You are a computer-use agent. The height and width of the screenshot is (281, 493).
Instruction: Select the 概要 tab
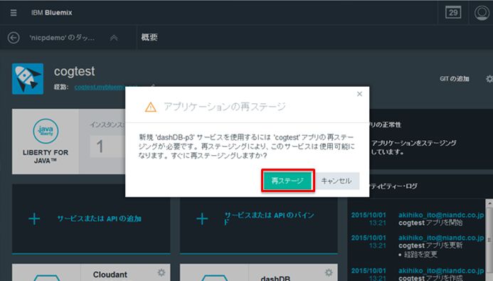149,38
